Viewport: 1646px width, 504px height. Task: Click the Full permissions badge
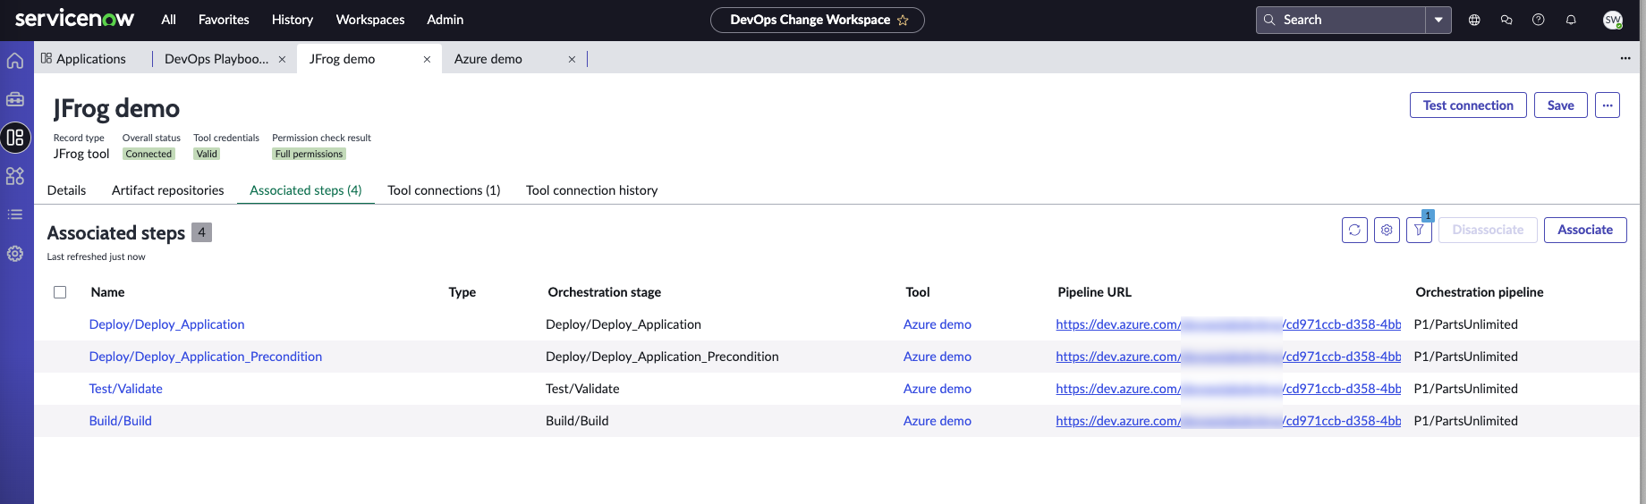click(309, 154)
